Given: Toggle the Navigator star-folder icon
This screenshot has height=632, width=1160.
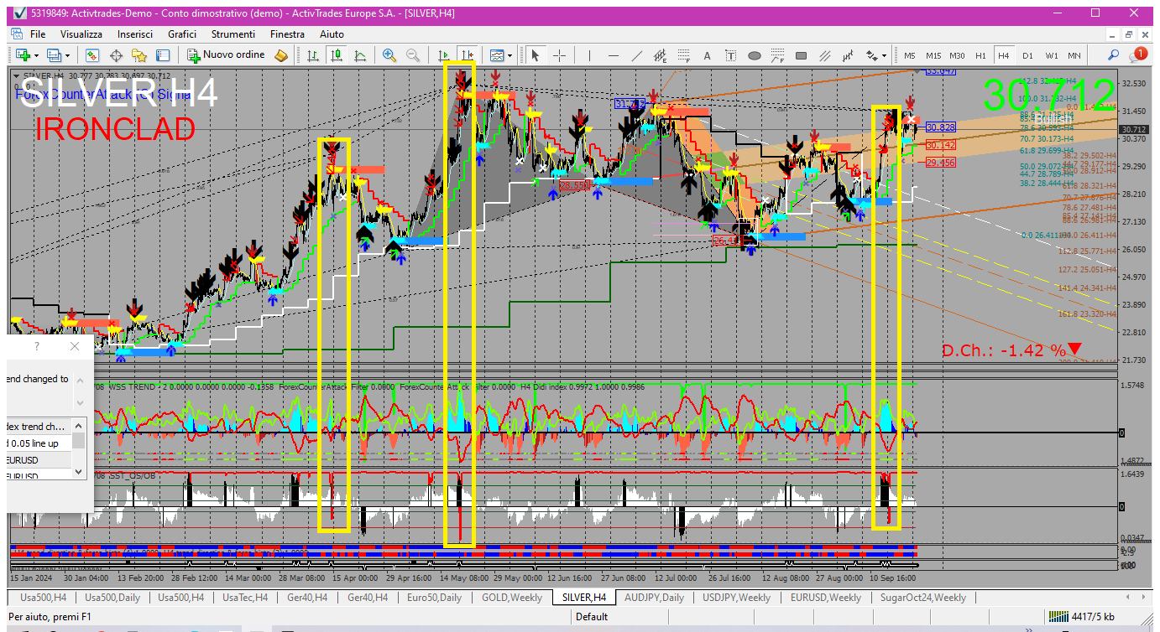Looking at the screenshot, I should tap(139, 55).
